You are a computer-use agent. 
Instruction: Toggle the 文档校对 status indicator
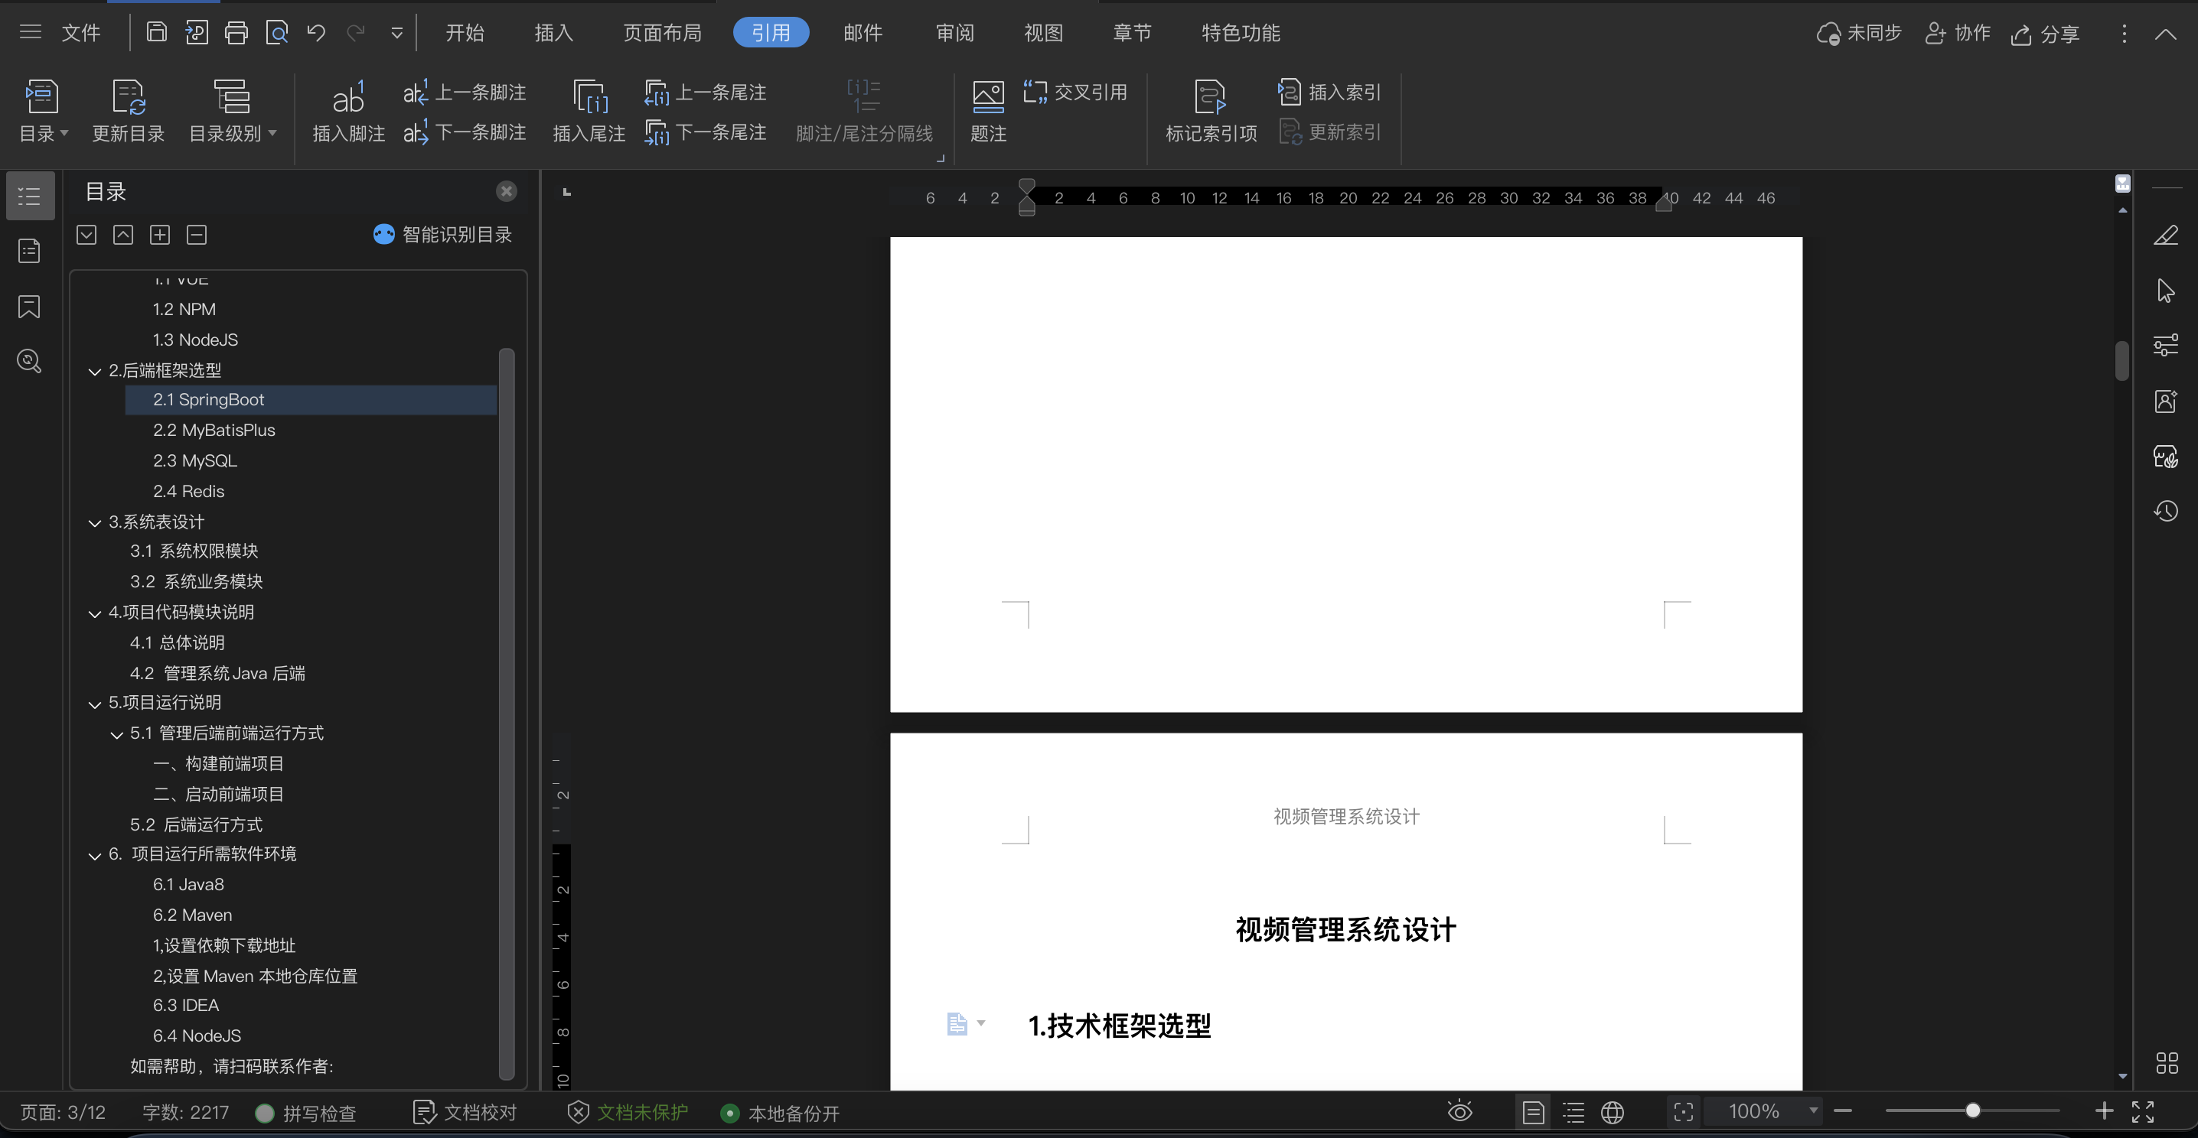[x=468, y=1114]
